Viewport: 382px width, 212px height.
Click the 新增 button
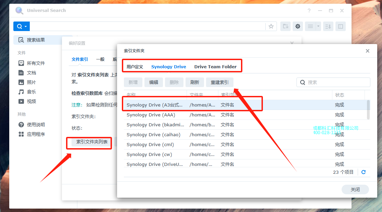click(x=133, y=82)
